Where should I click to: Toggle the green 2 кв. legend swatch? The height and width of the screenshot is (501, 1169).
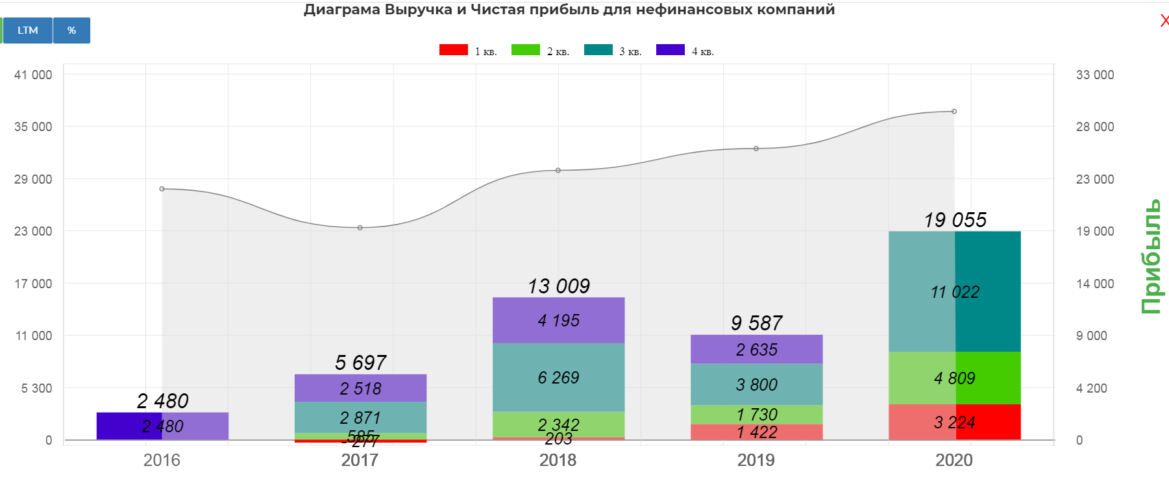pos(525,50)
